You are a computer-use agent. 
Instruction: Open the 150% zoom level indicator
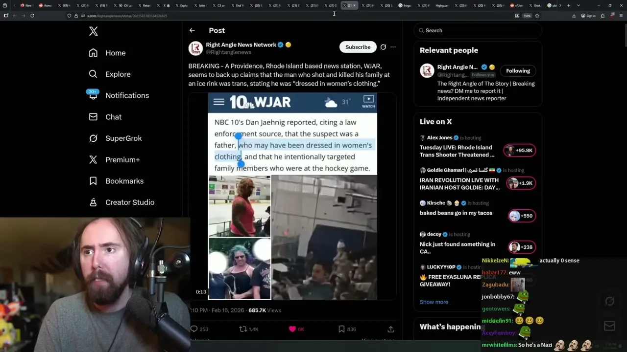tap(527, 16)
